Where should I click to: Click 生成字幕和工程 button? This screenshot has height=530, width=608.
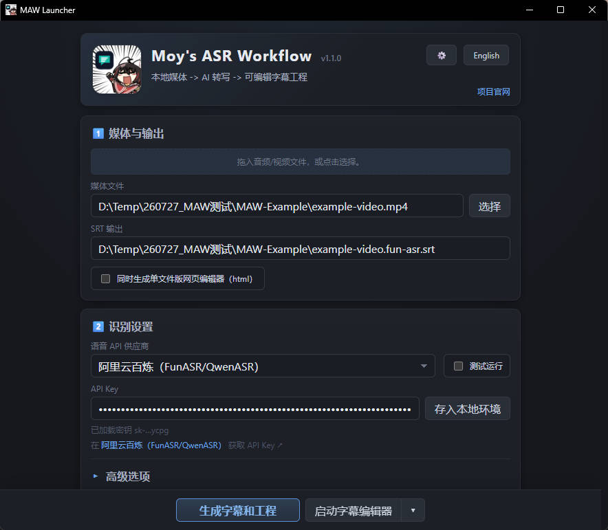click(238, 510)
